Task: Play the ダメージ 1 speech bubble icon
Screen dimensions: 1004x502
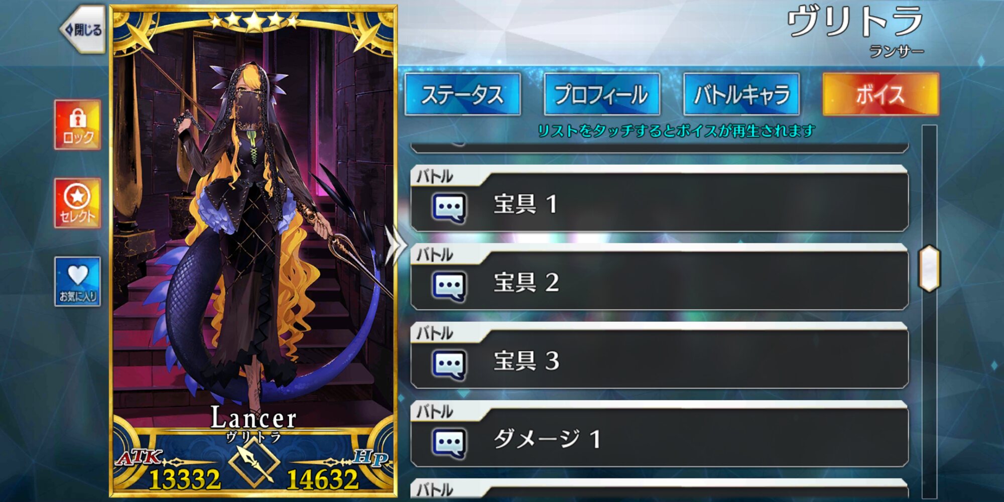Action: pyautogui.click(x=449, y=442)
